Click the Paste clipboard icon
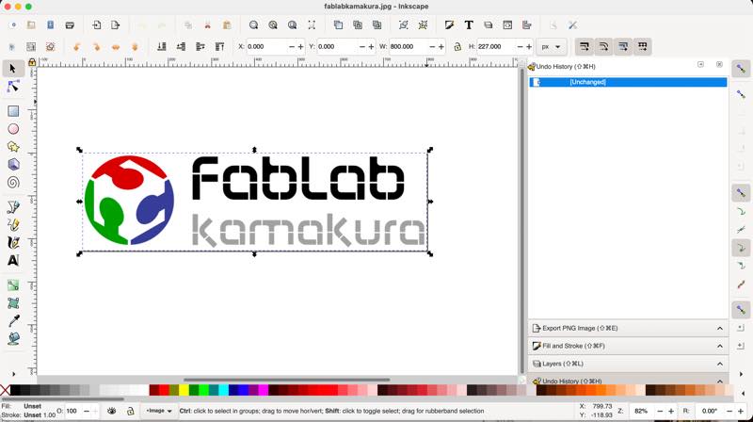 tap(227, 25)
